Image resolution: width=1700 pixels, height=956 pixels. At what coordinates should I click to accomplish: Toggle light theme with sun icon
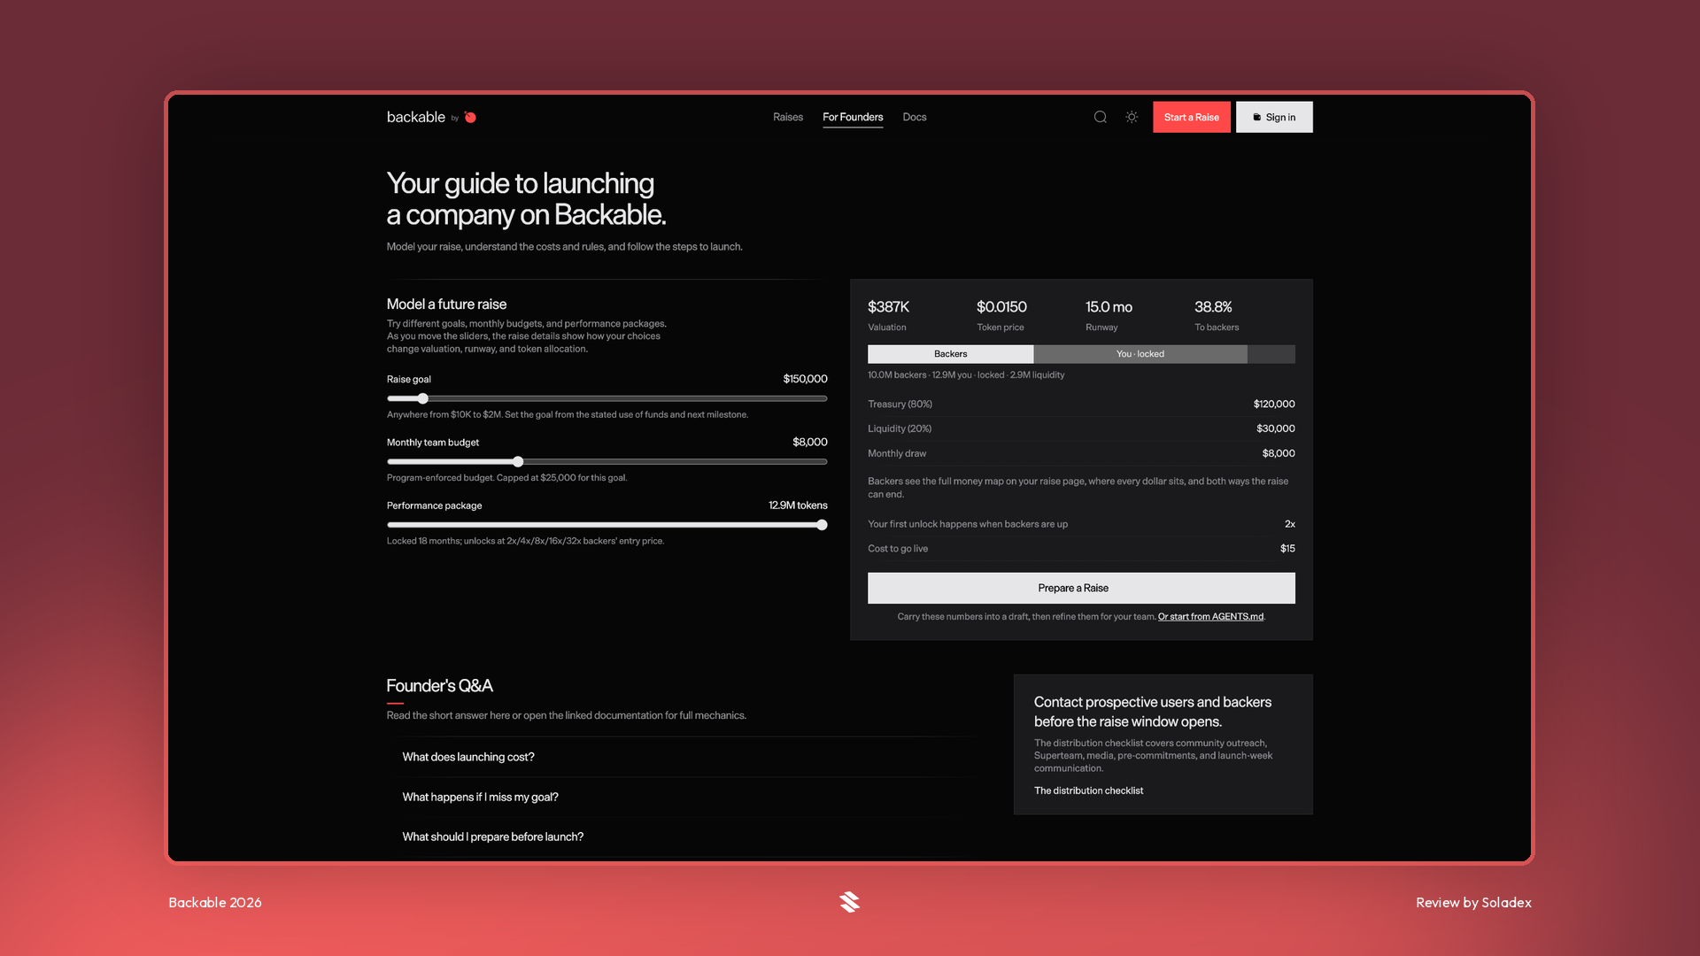(1132, 117)
